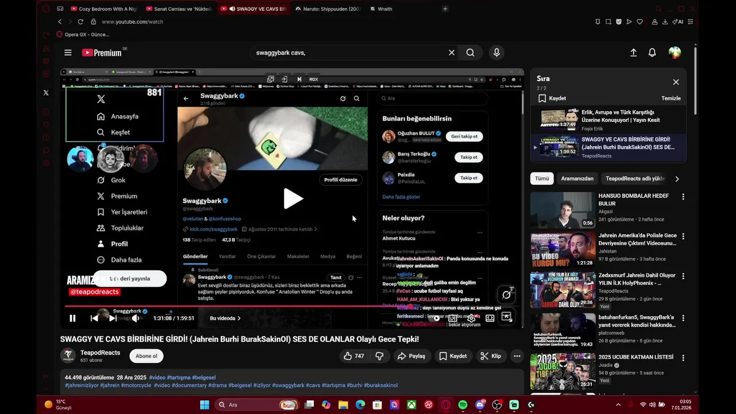Open the TeapodReacts channel name
Screen dimensions: 736x414
(x=100, y=352)
